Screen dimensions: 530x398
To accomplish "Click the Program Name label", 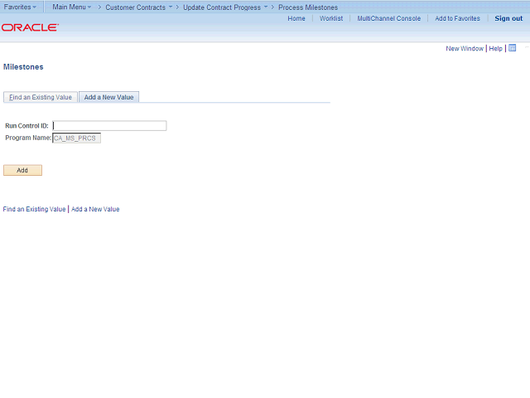I will click(x=28, y=138).
